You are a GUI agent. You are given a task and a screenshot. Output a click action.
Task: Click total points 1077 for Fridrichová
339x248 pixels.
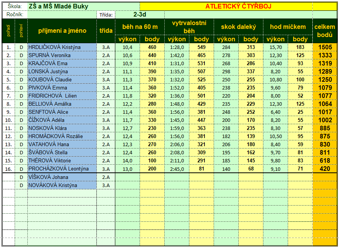pos(325,96)
